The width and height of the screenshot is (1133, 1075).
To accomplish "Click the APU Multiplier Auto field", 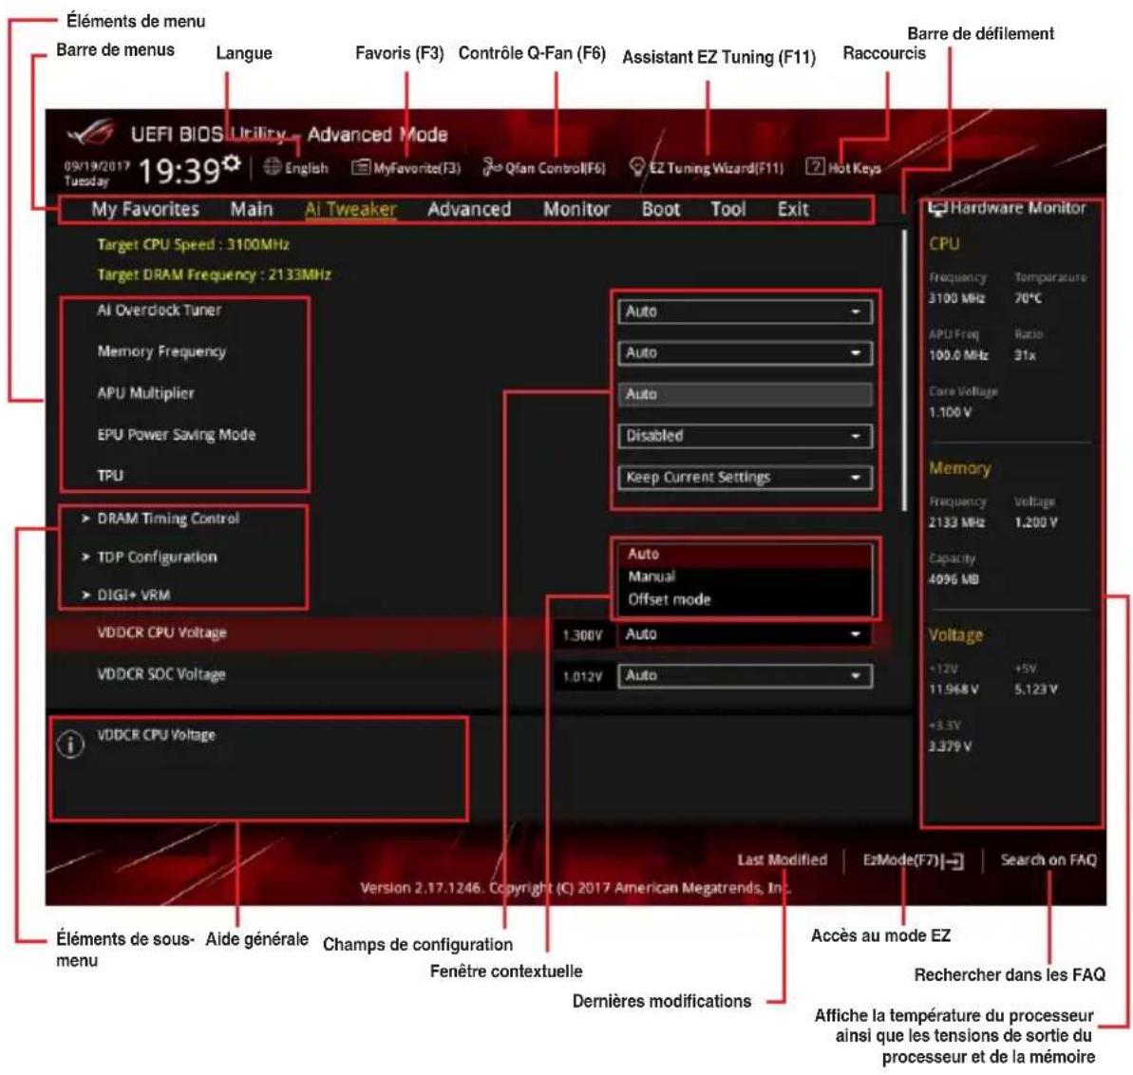I will tap(745, 394).
